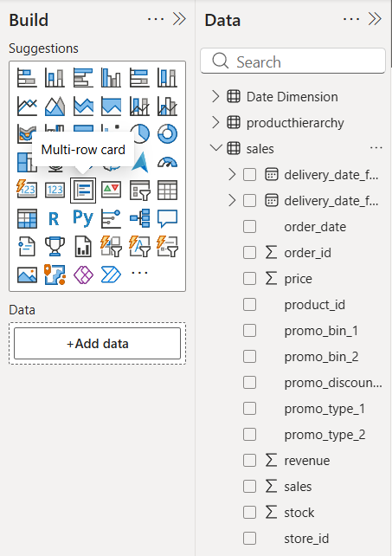
Task: Select the Decomposition tree visual
Action: pos(139,218)
